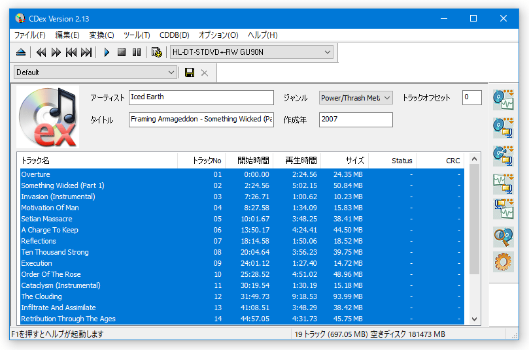
Task: Select the Execution track
Action: (x=242, y=263)
